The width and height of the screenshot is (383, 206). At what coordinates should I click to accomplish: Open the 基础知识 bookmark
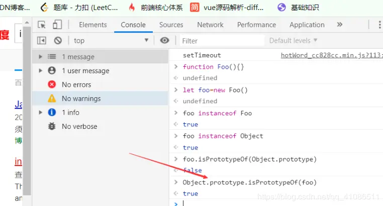(x=298, y=8)
